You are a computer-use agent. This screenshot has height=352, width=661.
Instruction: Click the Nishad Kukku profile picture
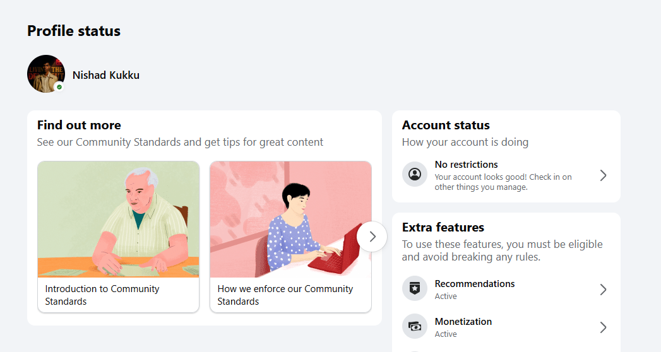[45, 74]
